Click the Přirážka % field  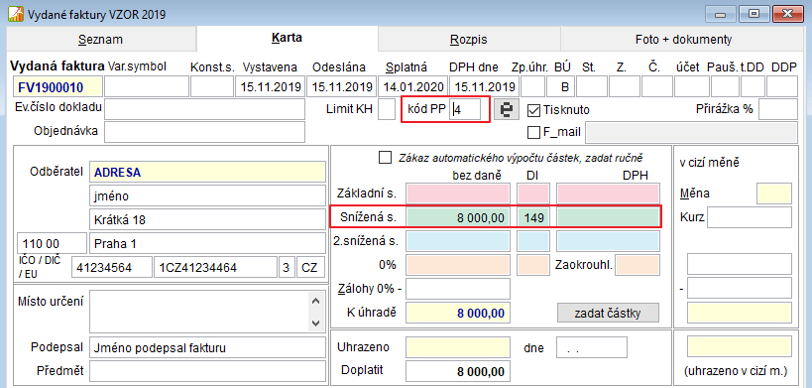tap(778, 109)
